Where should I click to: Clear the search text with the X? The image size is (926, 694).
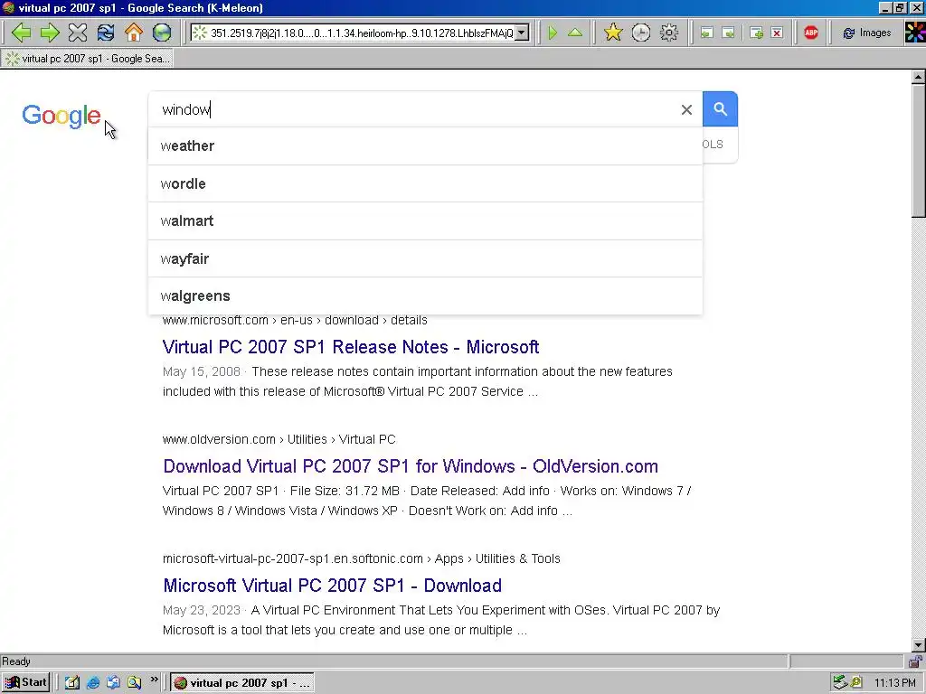(x=686, y=109)
